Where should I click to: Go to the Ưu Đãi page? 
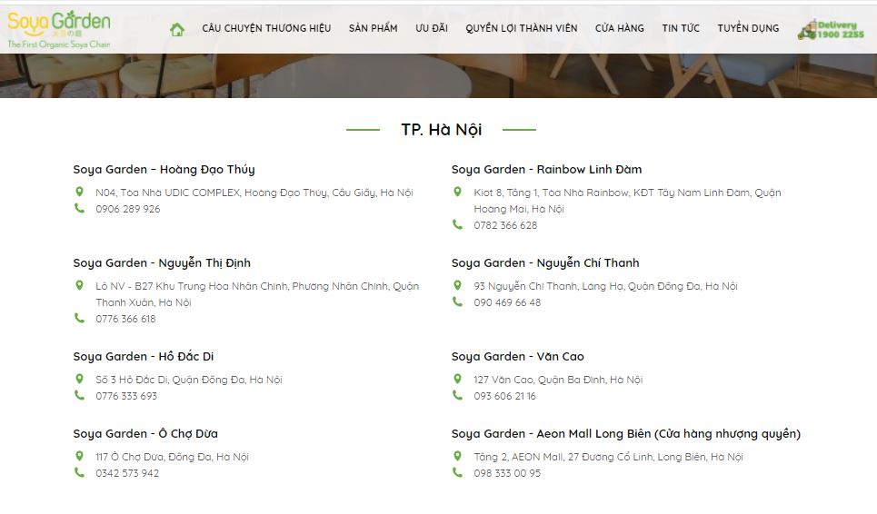pyautogui.click(x=431, y=28)
